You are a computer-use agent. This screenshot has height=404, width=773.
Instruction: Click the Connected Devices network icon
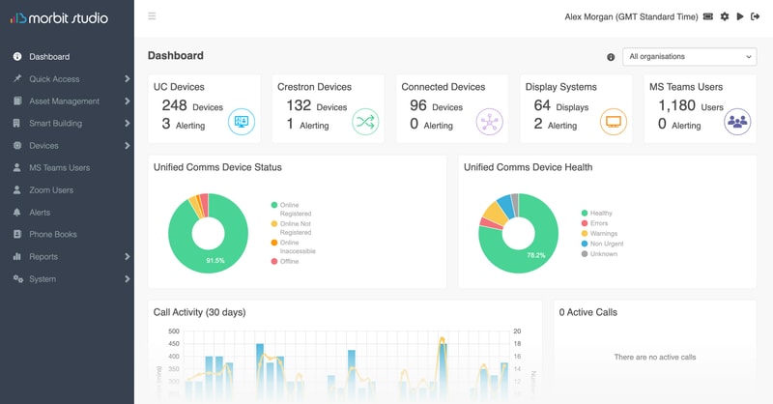click(490, 122)
